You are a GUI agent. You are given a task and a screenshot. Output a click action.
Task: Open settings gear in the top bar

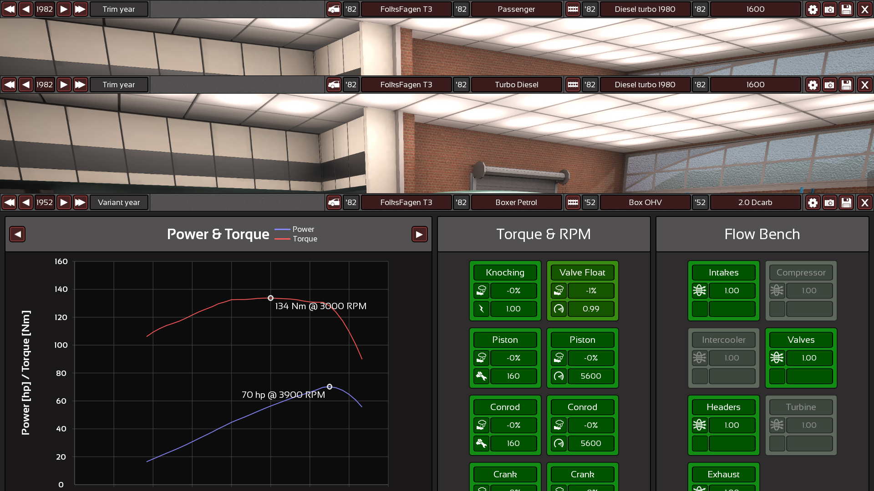pyautogui.click(x=813, y=9)
